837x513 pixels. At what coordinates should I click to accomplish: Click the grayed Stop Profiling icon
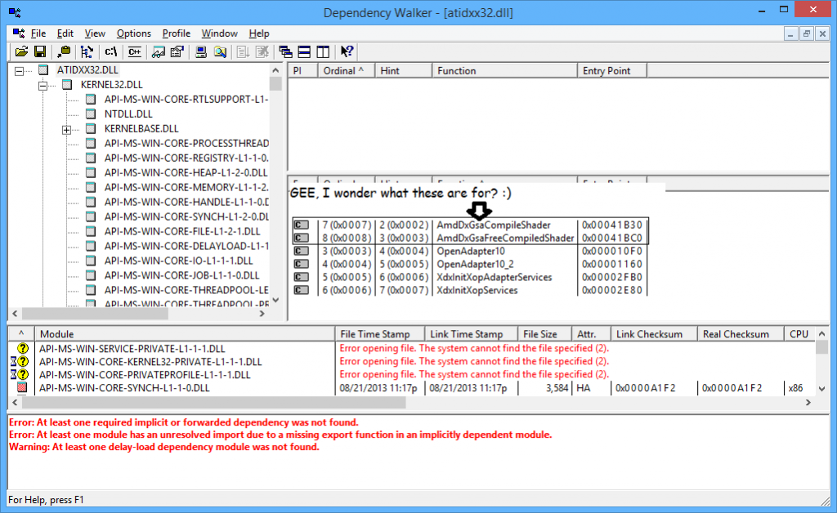tap(262, 51)
